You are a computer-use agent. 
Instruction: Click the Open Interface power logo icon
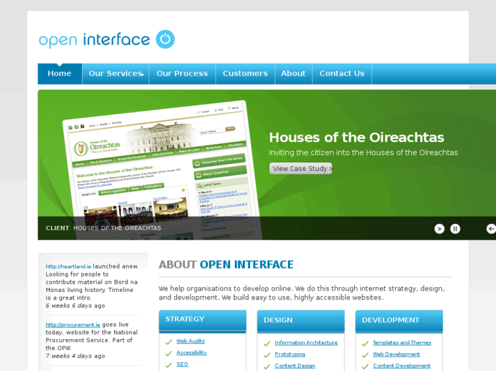pyautogui.click(x=165, y=39)
